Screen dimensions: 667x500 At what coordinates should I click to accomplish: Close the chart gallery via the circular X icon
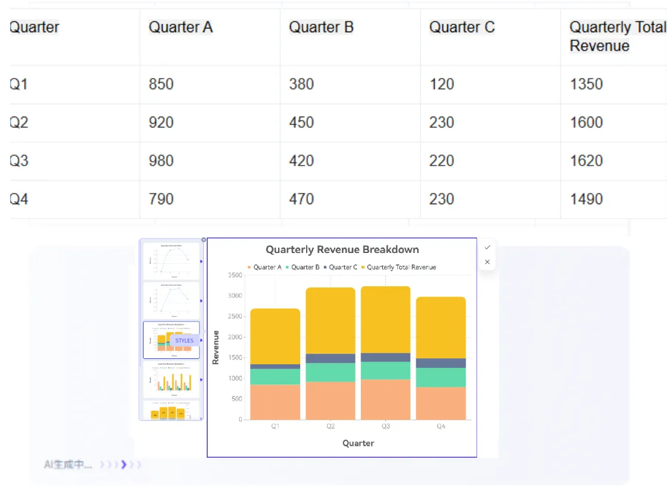pos(203,239)
